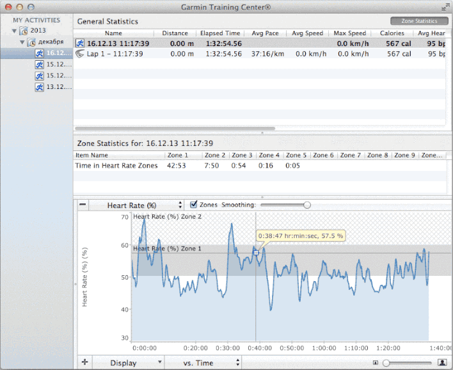This screenshot has width=453, height=370.
Task: Click the 2013 calendar folder icon
Action: point(23,31)
